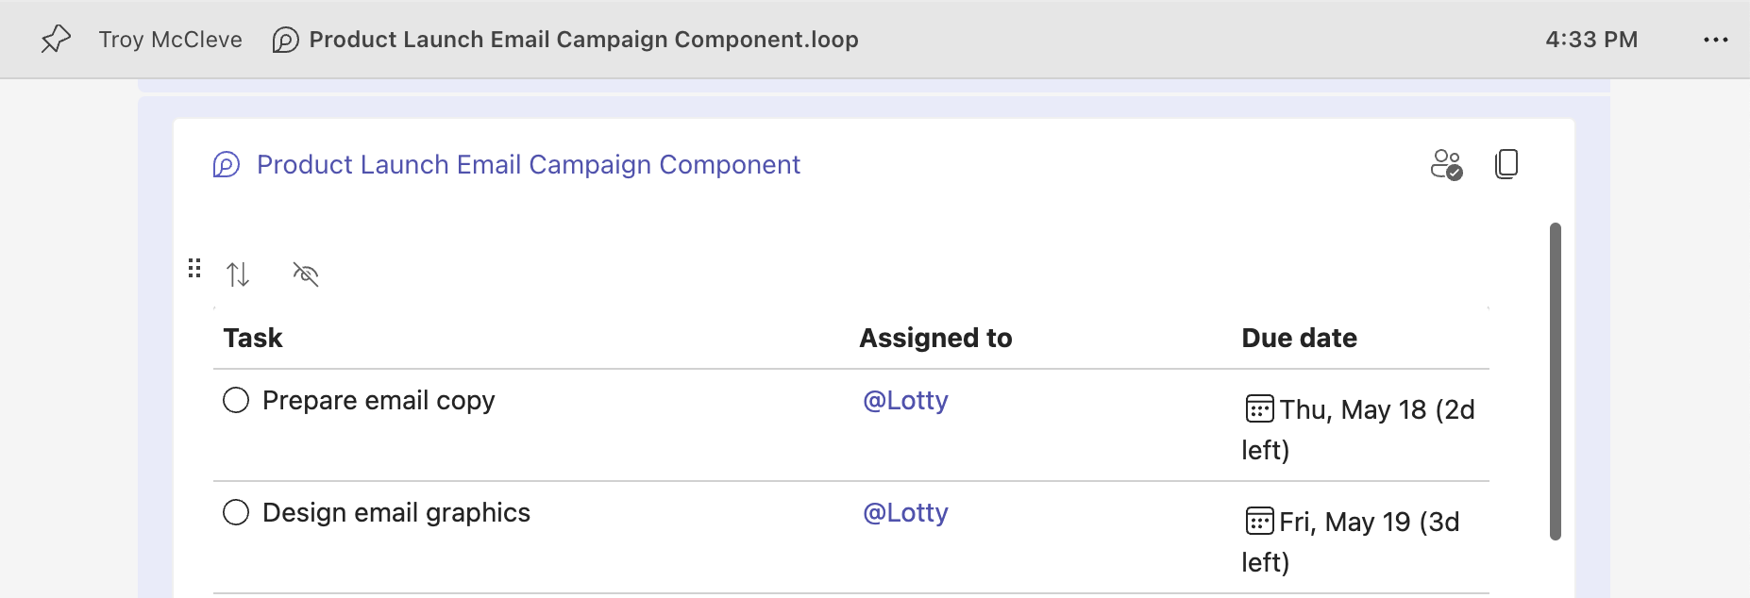Open the more options ellipsis menu
The width and height of the screenshot is (1750, 598).
pyautogui.click(x=1717, y=40)
